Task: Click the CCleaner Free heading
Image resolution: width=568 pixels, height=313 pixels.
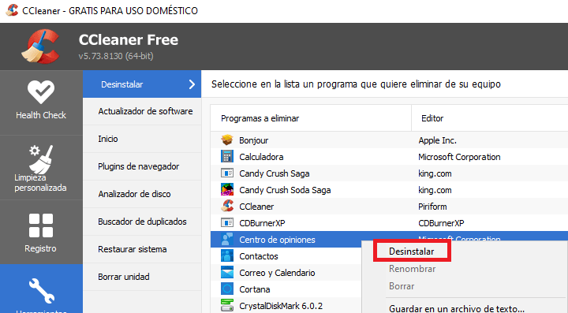Action: pyautogui.click(x=129, y=39)
